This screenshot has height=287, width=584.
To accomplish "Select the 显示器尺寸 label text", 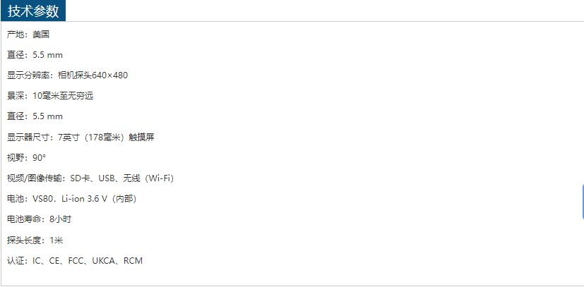I will (x=30, y=138).
